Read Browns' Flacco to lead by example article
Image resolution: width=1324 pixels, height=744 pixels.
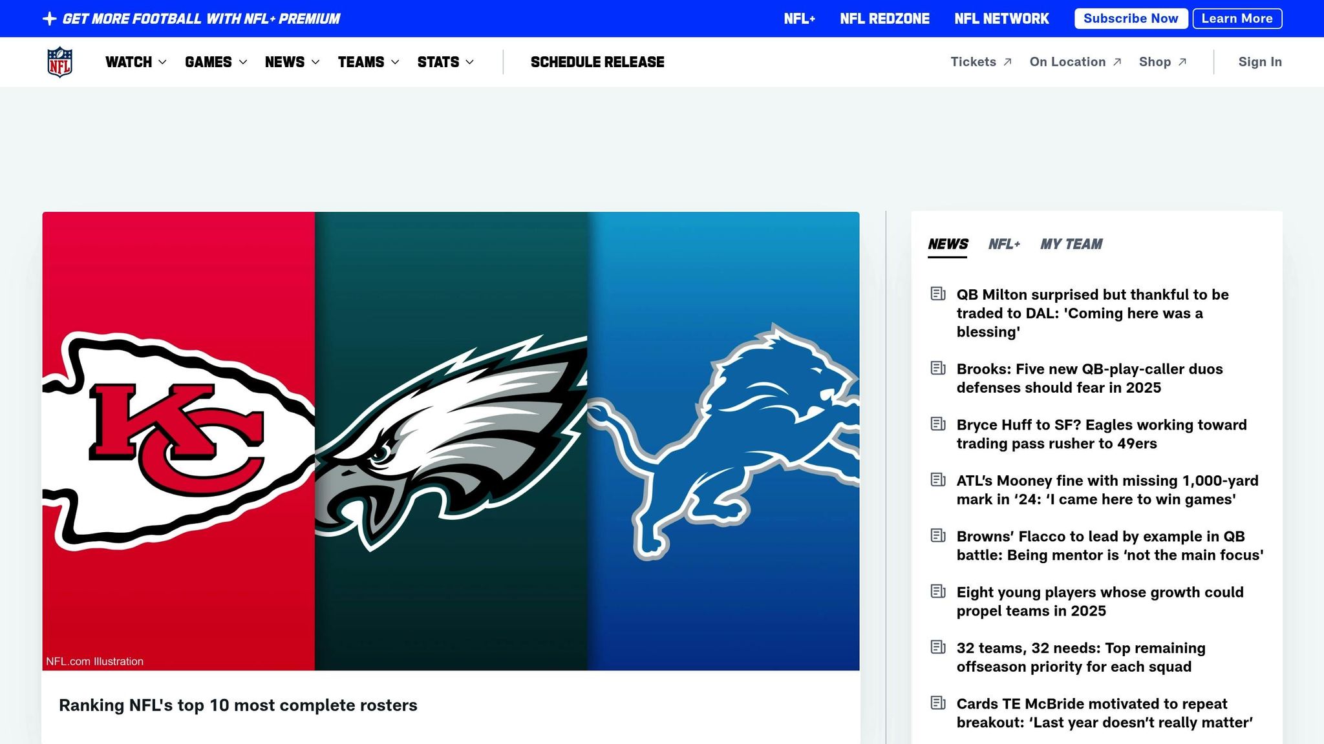tap(1110, 546)
